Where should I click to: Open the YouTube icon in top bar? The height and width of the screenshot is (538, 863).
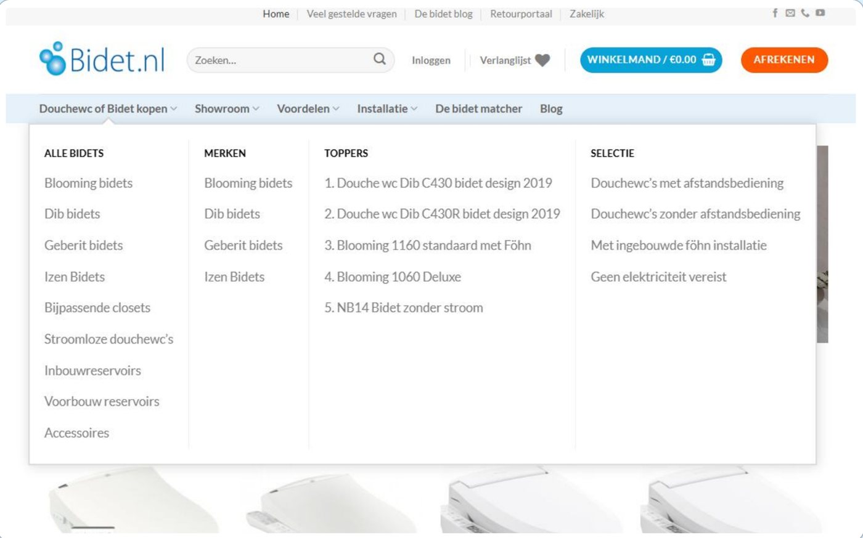pyautogui.click(x=820, y=13)
